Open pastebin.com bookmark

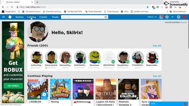pyautogui.click(x=140, y=11)
